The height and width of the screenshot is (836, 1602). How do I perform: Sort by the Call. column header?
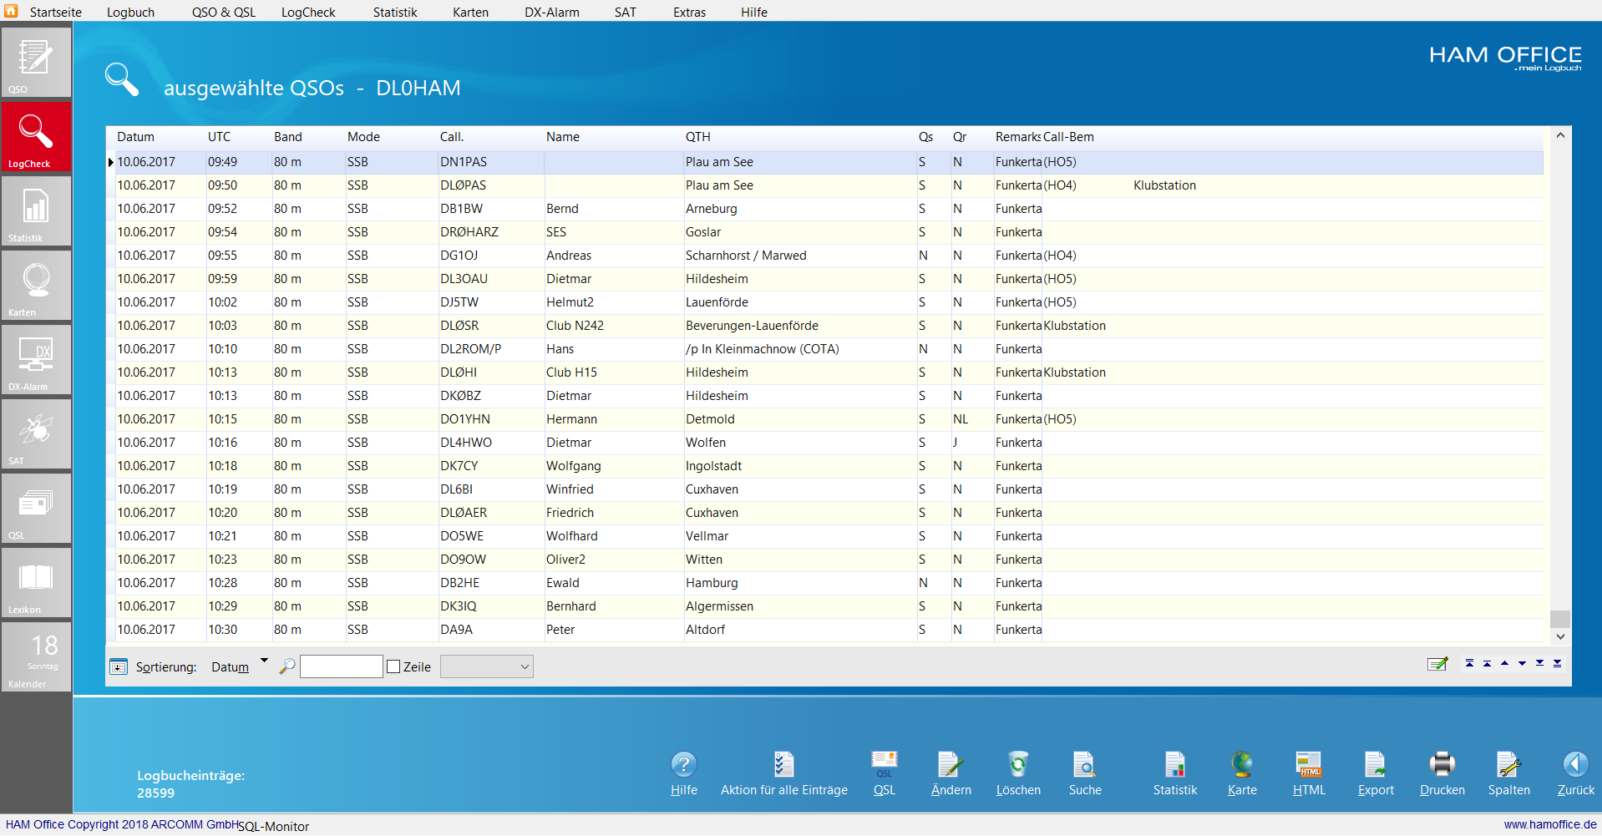point(452,137)
